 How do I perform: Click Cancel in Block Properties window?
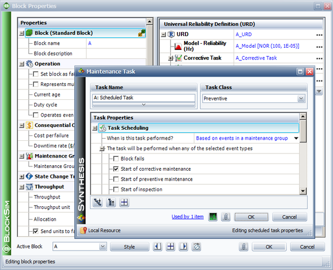coord(307,247)
